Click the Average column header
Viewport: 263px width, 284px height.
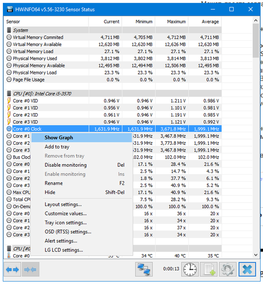pyautogui.click(x=205, y=22)
